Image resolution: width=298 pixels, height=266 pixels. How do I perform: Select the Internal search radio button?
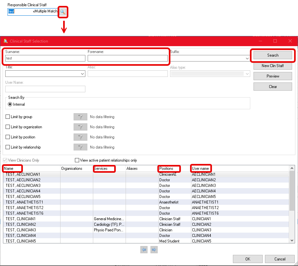tap(10, 104)
